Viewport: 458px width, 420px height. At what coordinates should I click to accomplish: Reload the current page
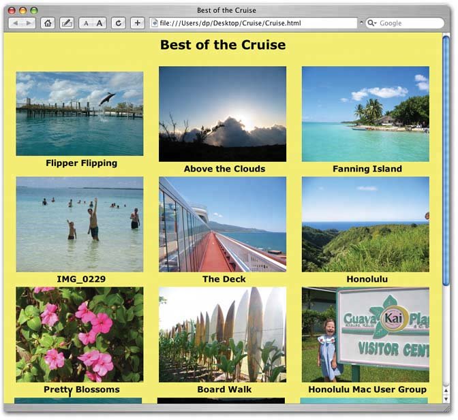[119, 23]
